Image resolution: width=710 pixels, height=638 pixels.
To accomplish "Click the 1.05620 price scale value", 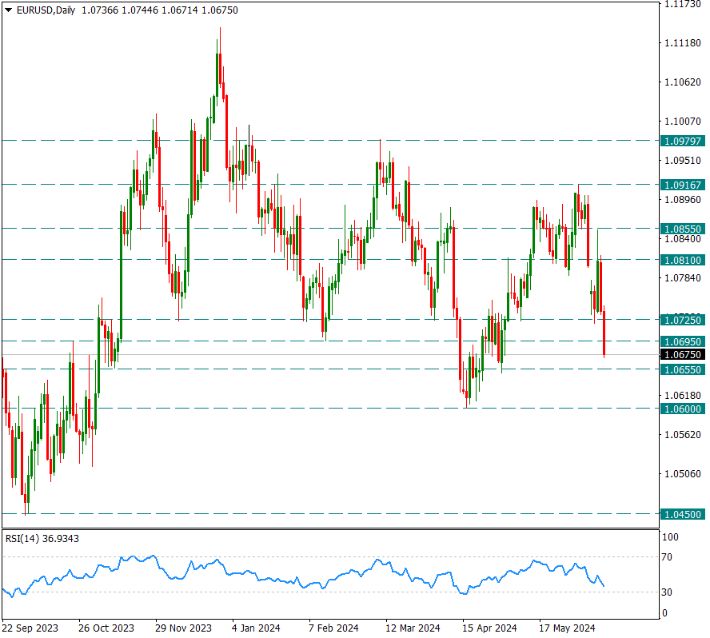I will click(682, 434).
